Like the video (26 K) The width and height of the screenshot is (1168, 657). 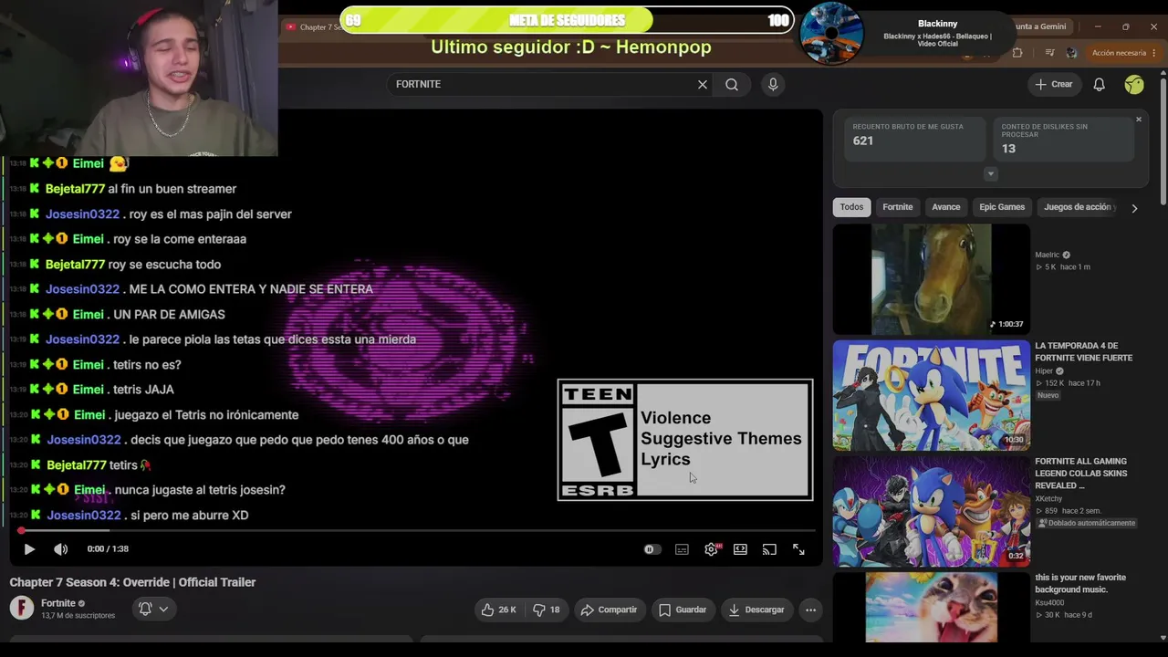tap(498, 610)
